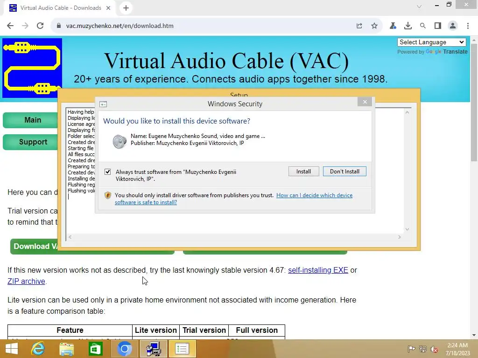Viewport: 478px width, 358px height.
Task: Open the Windows Start button
Action: coord(12,349)
